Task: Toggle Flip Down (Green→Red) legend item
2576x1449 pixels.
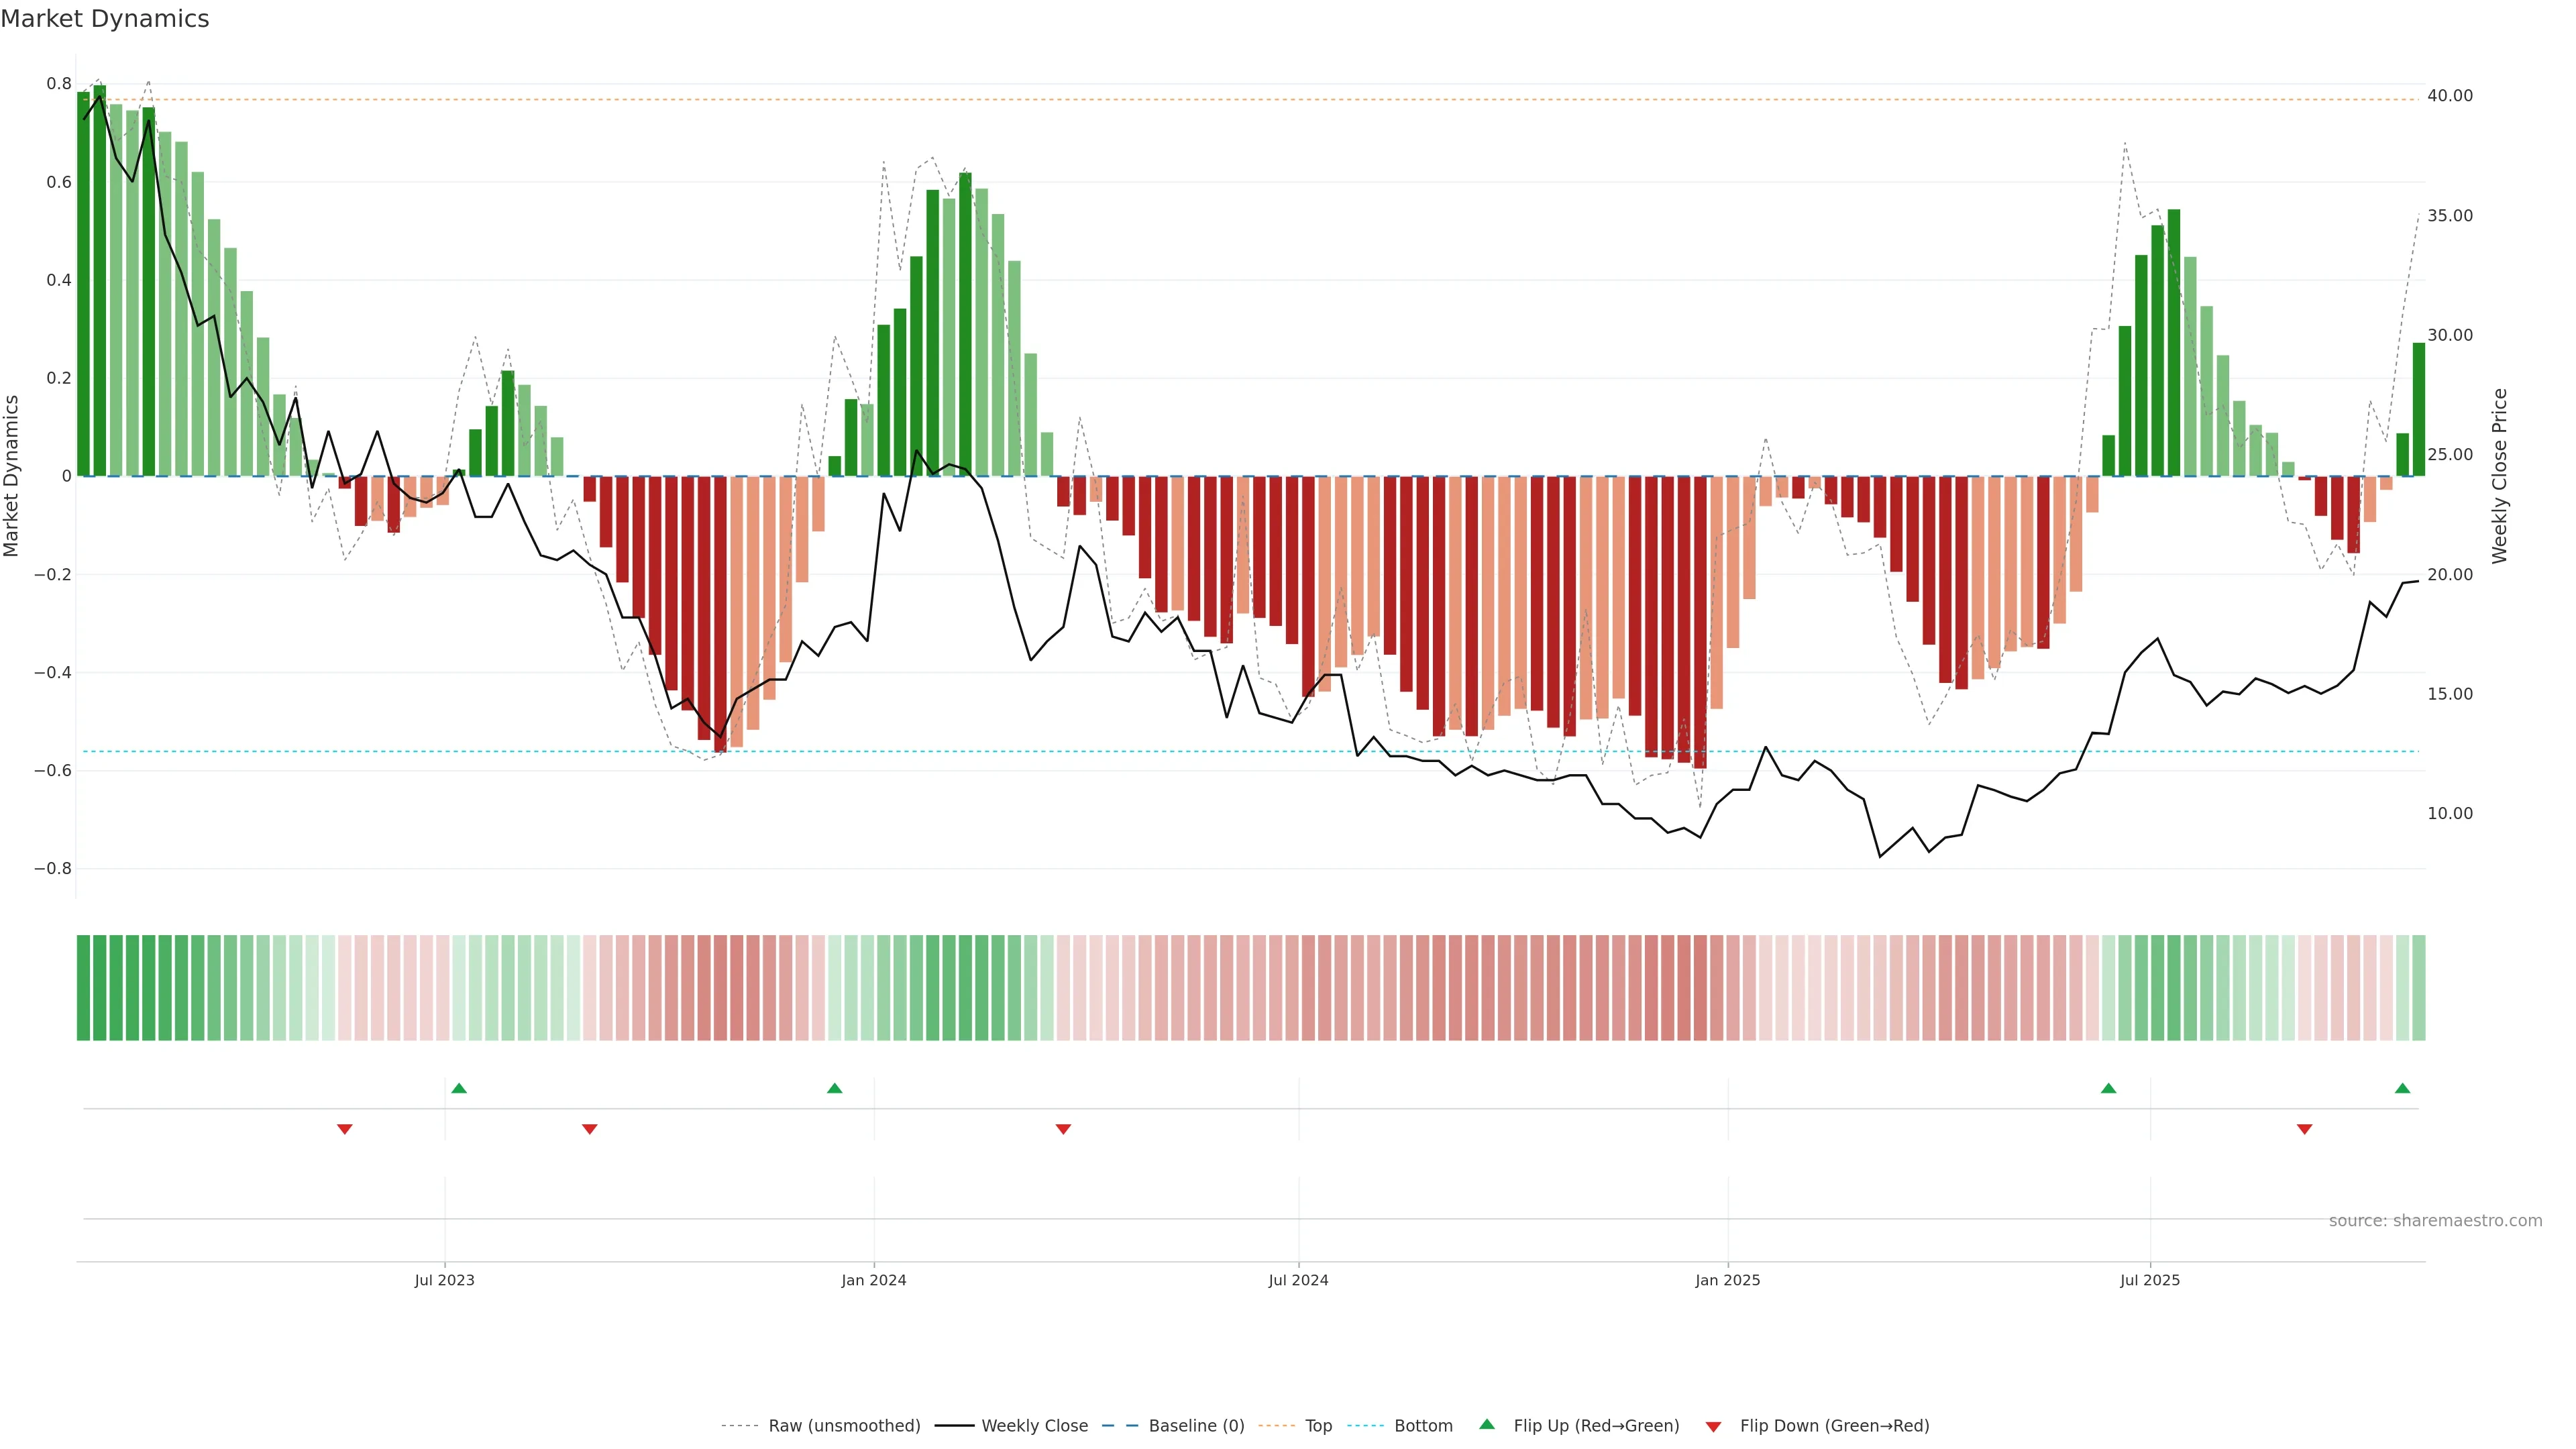Action: [x=1834, y=1425]
